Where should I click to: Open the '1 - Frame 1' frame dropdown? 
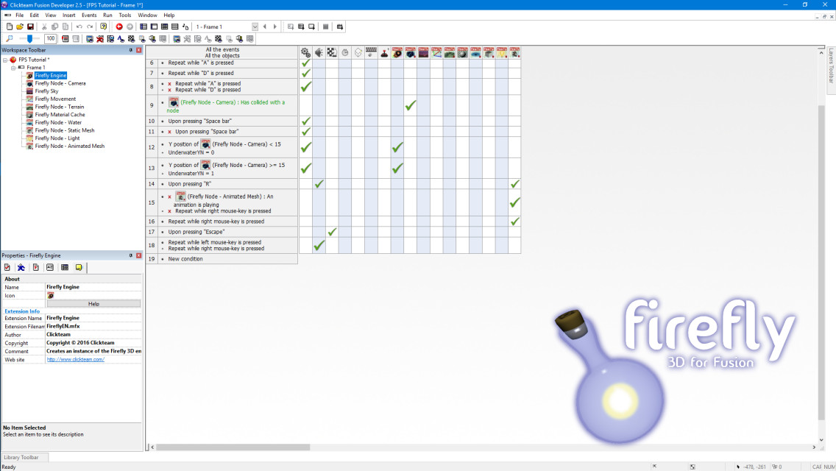pyautogui.click(x=253, y=26)
